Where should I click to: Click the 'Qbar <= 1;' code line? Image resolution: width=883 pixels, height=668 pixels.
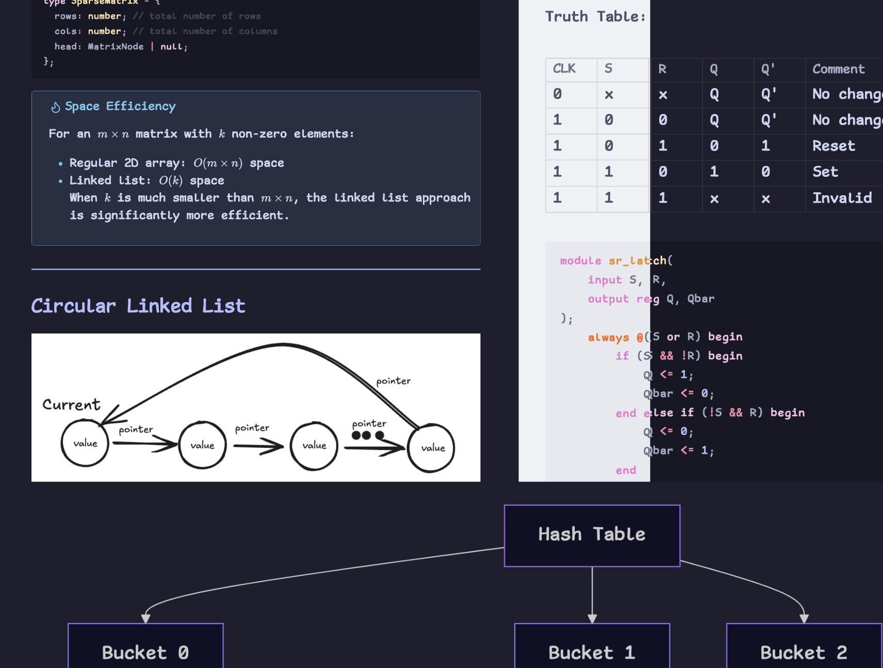pyautogui.click(x=679, y=451)
